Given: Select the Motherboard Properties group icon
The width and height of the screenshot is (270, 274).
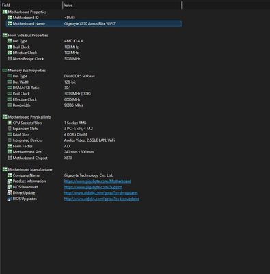Looking at the screenshot, I should [x=5, y=12].
